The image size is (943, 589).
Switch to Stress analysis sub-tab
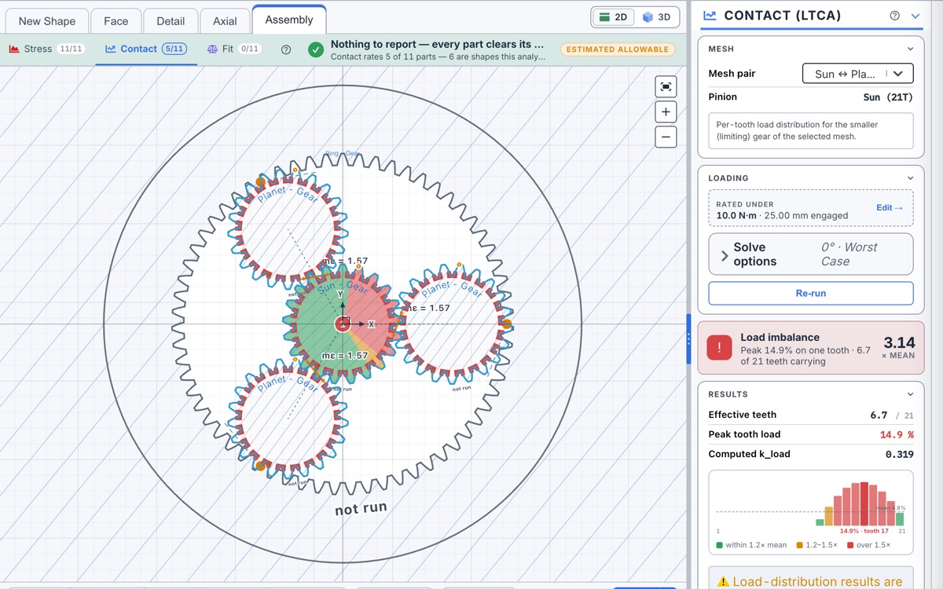[x=47, y=49]
